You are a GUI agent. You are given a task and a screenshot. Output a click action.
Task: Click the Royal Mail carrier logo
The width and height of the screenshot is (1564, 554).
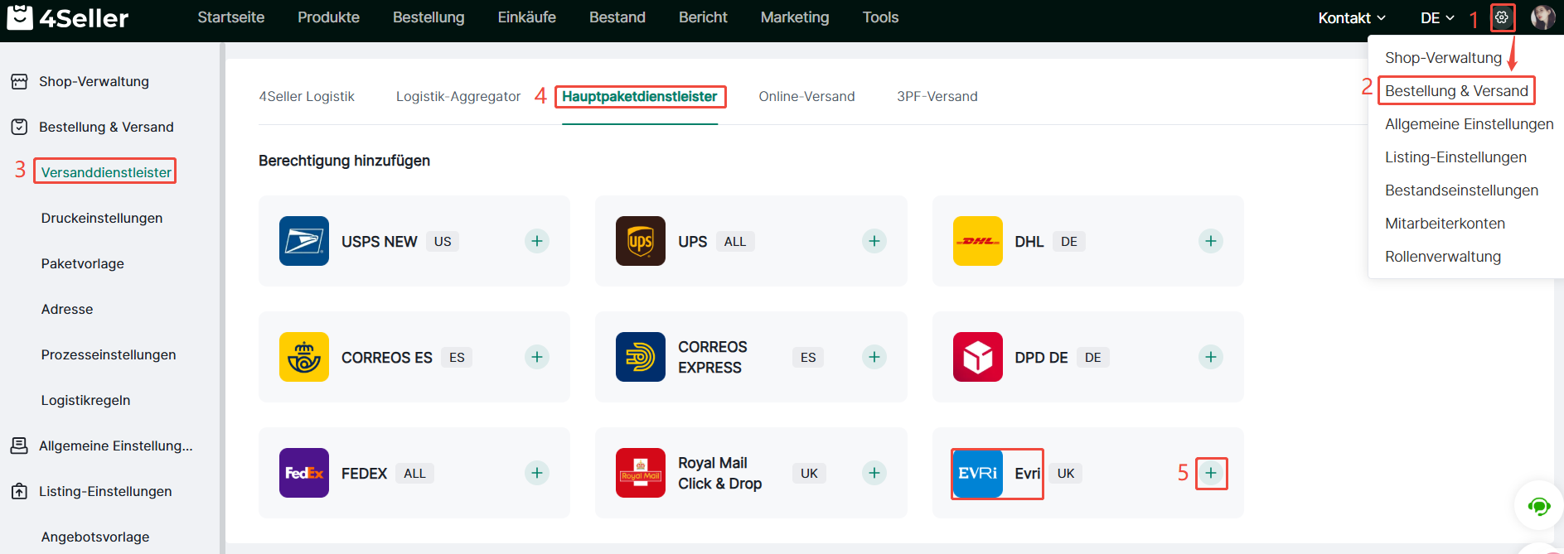[x=641, y=473]
